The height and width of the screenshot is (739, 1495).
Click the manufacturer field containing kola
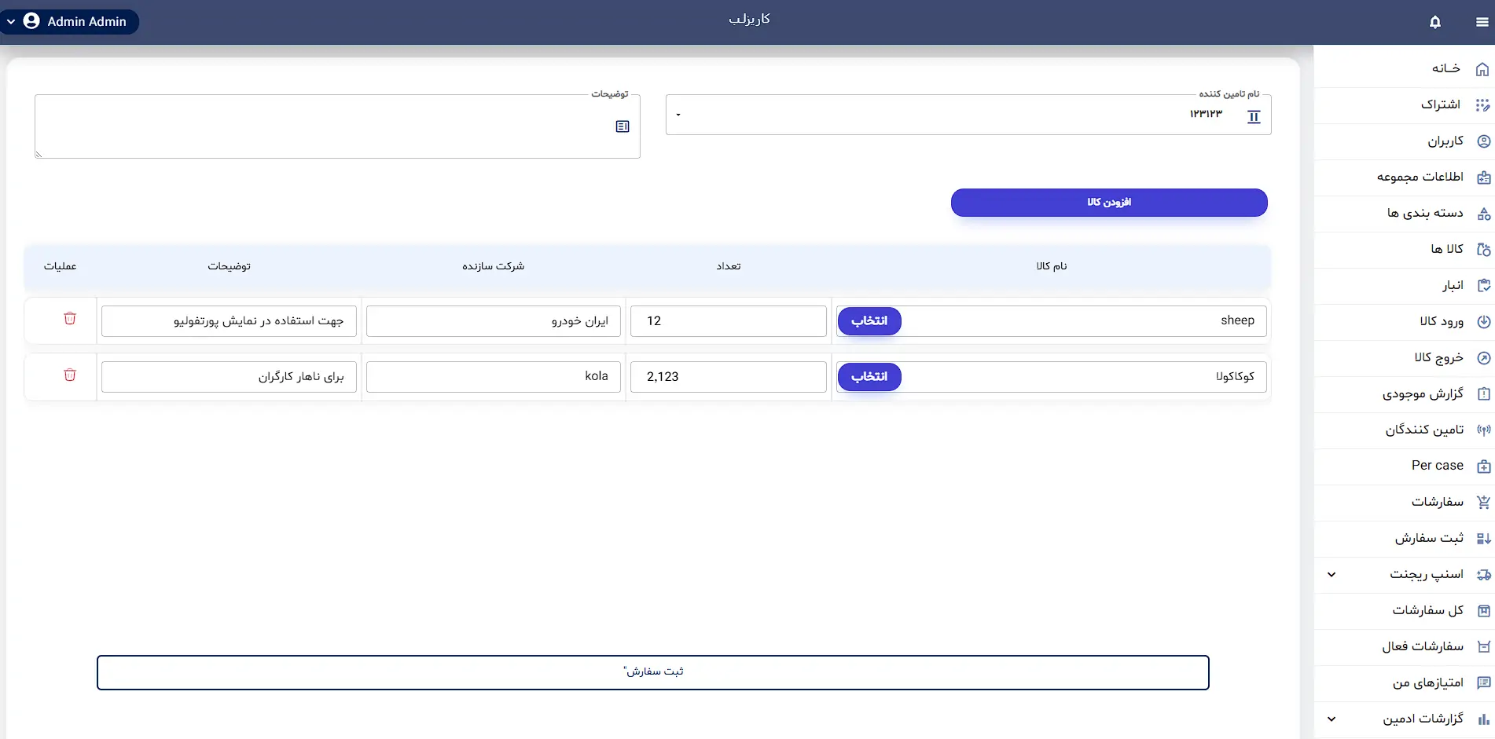[494, 377]
